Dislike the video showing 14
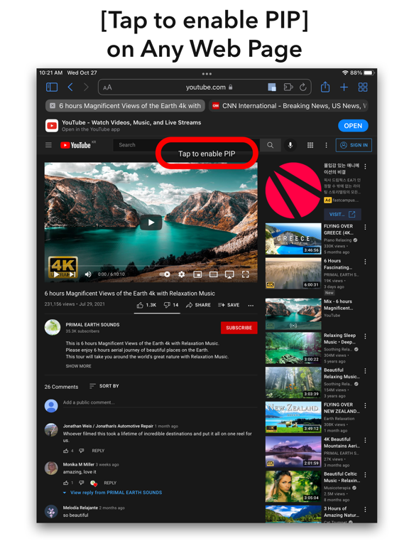Image resolution: width=409 pixels, height=546 pixels. 171,305
